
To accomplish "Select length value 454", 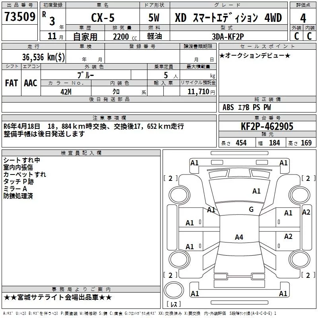I will pyautogui.click(x=241, y=143).
